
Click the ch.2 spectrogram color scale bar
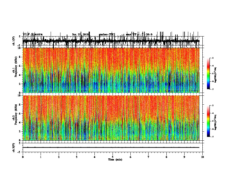(x=208, y=121)
